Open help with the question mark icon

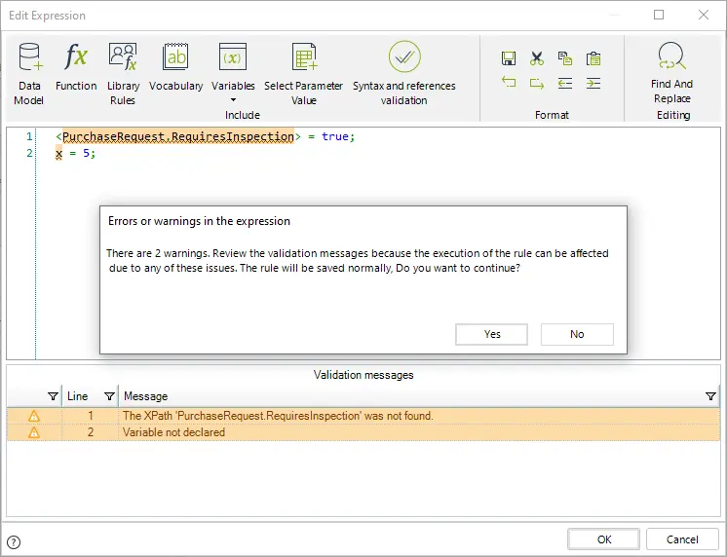pos(14,541)
